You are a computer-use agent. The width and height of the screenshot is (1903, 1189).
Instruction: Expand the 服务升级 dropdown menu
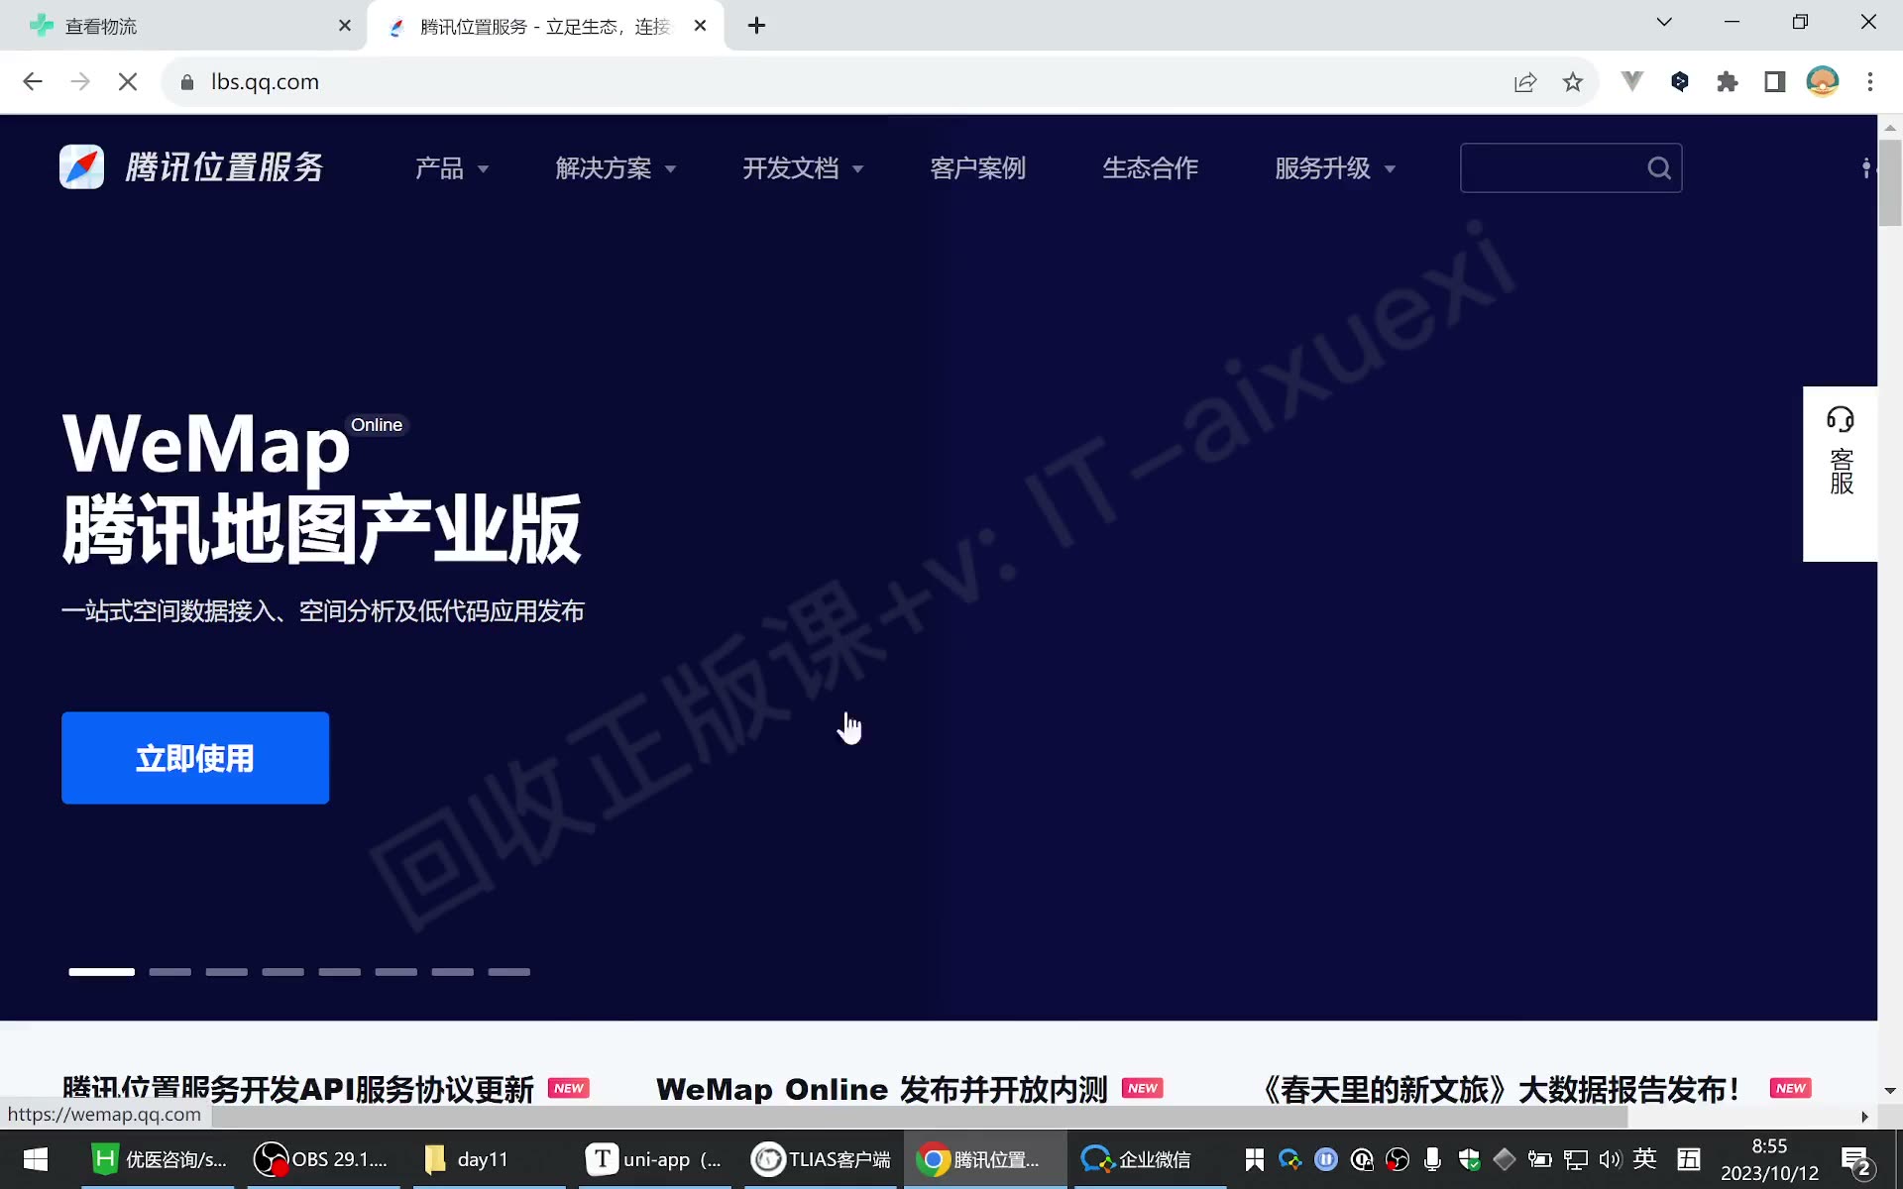[x=1335, y=168]
